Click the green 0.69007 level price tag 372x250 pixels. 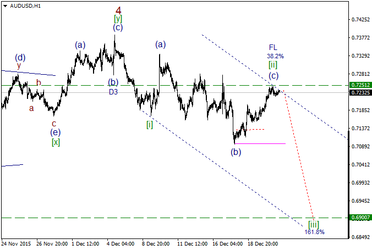coord(360,218)
